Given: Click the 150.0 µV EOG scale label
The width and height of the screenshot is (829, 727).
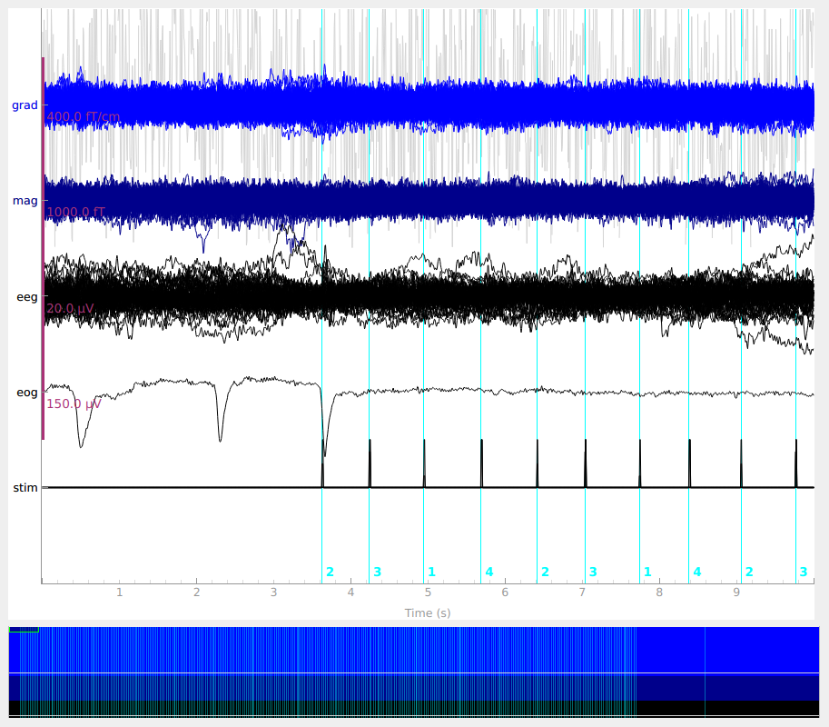Looking at the screenshot, I should click(x=73, y=404).
